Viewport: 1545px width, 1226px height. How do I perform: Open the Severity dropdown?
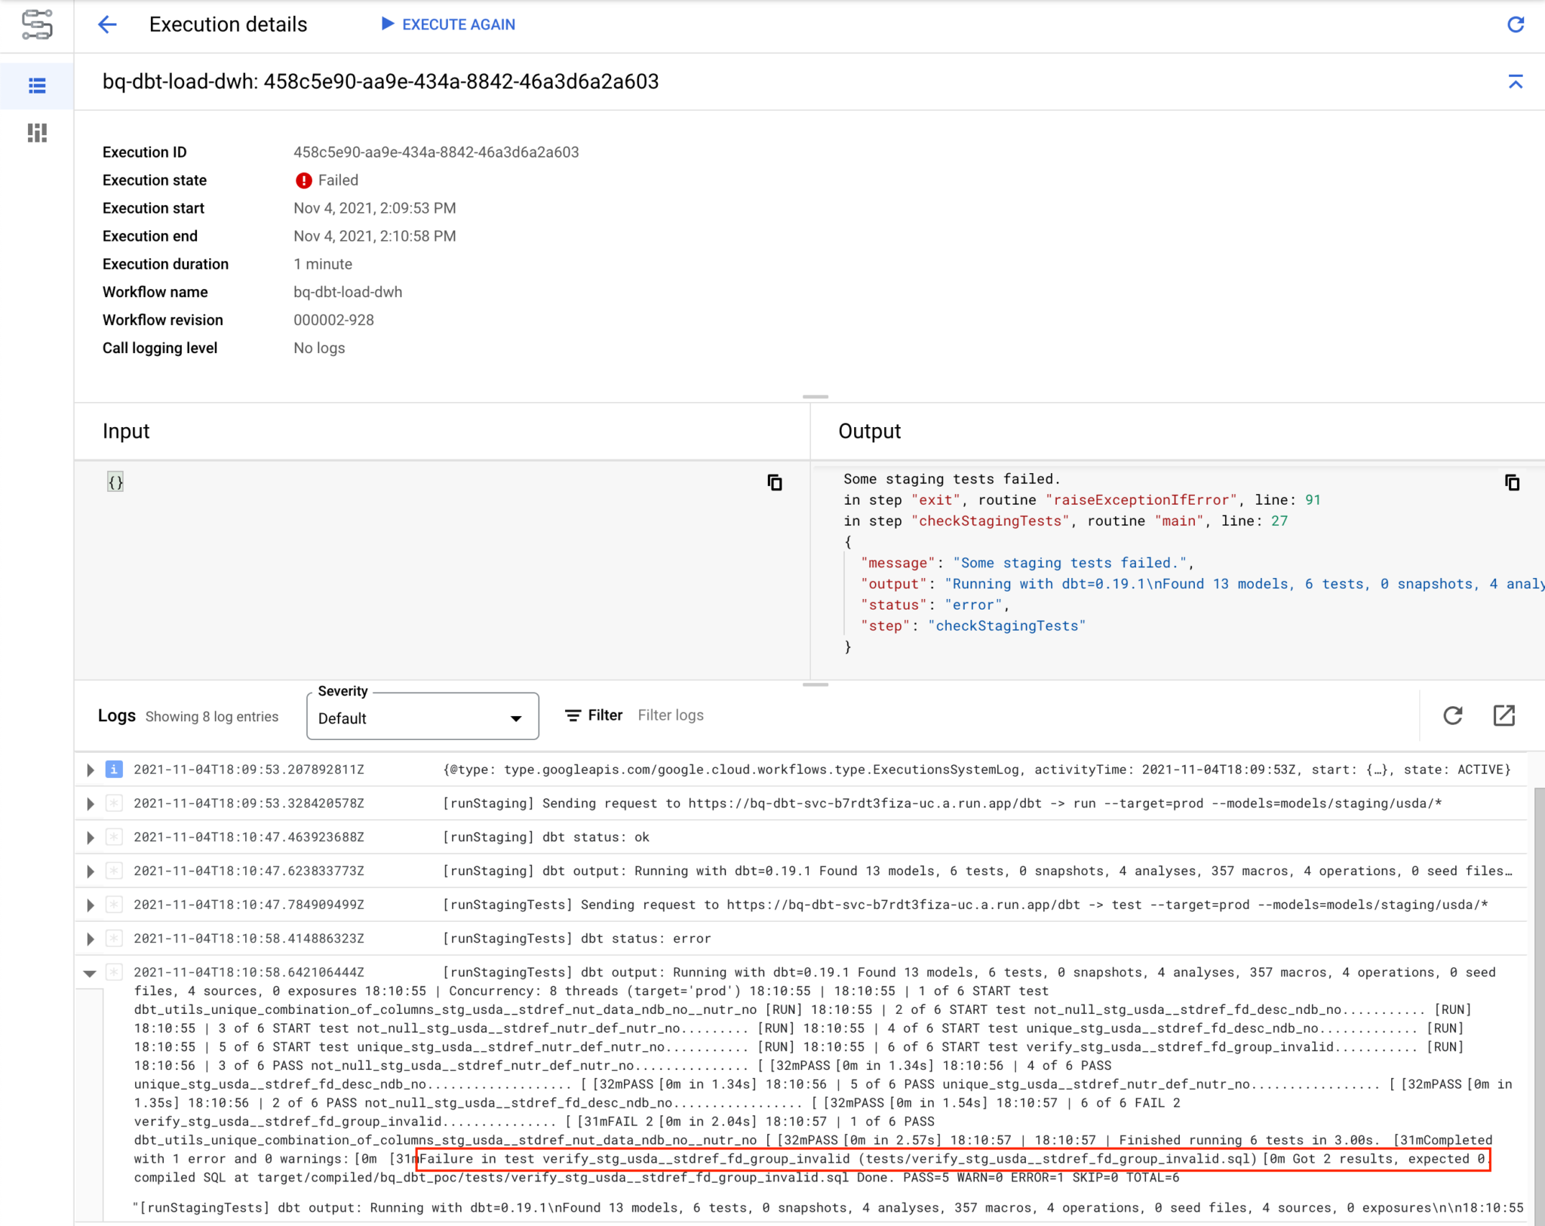422,716
